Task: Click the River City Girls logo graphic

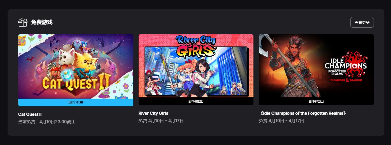Action: point(196,46)
